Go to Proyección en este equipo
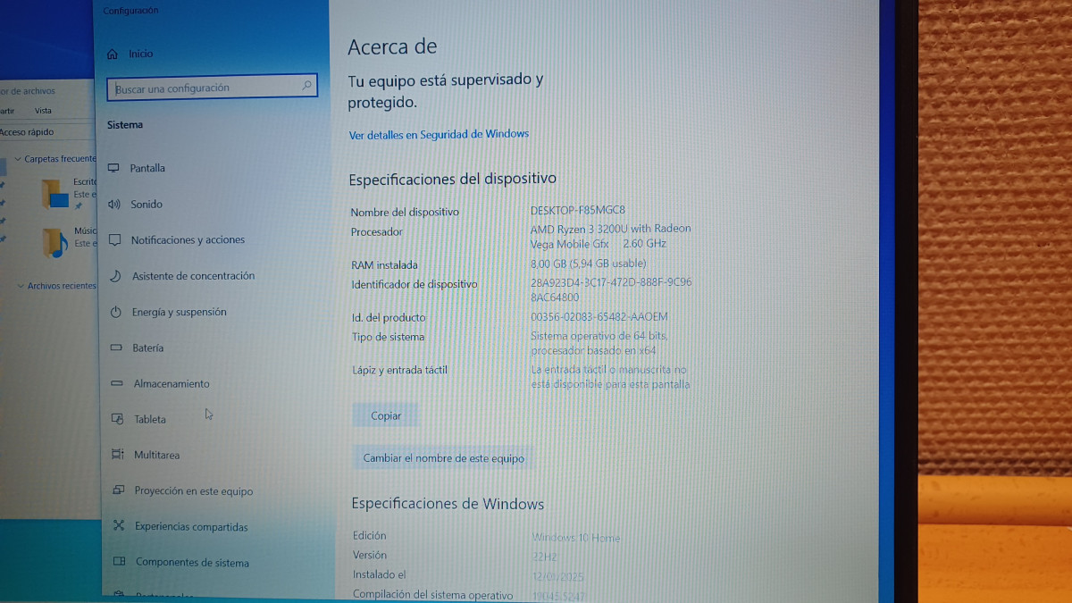Viewport: 1072px width, 603px height. point(193,490)
